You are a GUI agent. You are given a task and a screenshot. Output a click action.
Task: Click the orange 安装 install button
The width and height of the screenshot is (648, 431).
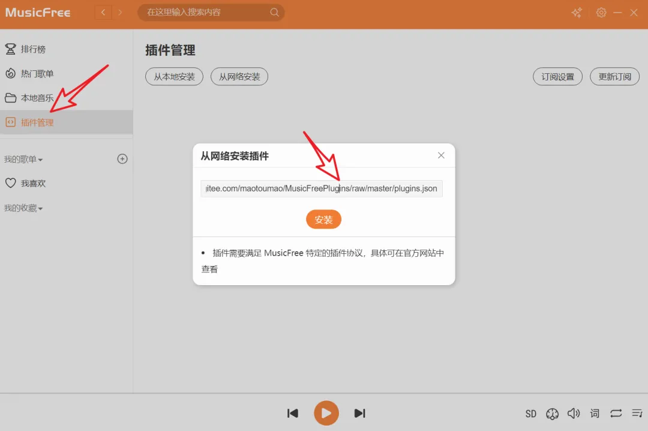[323, 219]
